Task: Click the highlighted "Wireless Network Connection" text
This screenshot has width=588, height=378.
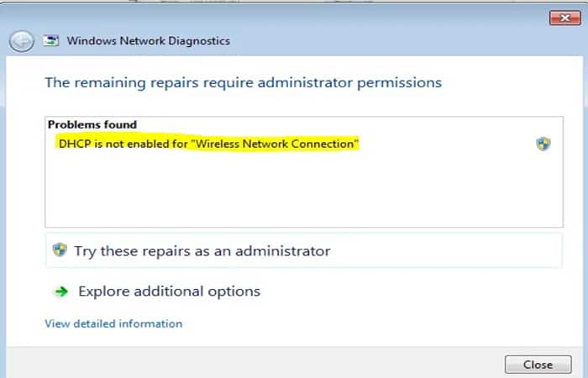Action: point(276,144)
